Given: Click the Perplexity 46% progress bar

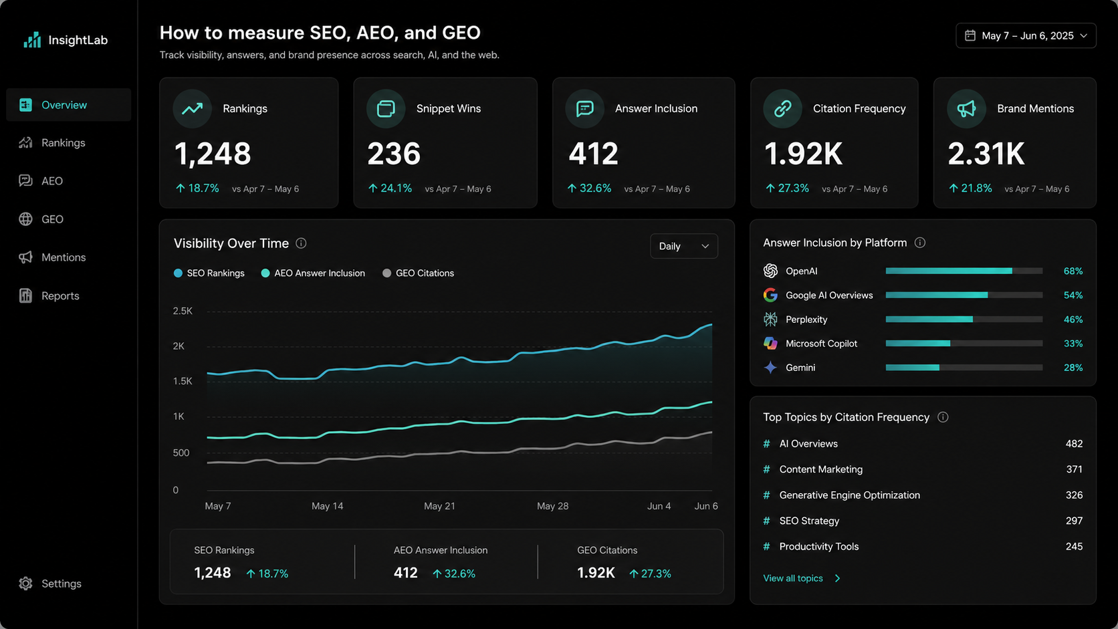Looking at the screenshot, I should 964,320.
